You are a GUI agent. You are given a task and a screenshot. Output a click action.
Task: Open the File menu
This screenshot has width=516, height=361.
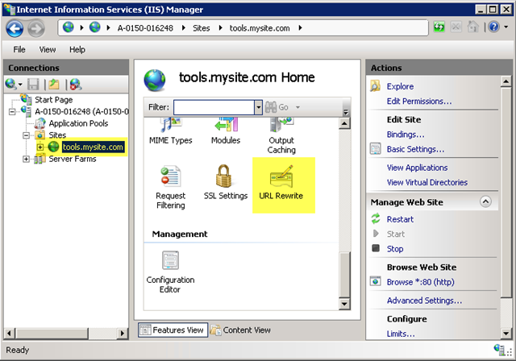click(19, 50)
